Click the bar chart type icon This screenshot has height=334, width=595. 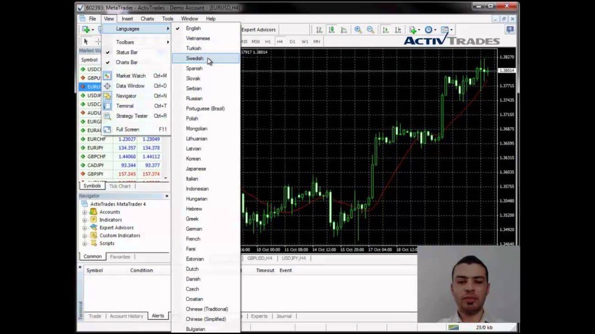coord(319,30)
